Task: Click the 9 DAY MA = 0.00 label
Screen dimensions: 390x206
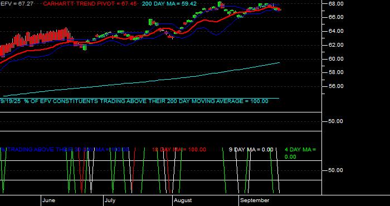Action: click(251, 150)
